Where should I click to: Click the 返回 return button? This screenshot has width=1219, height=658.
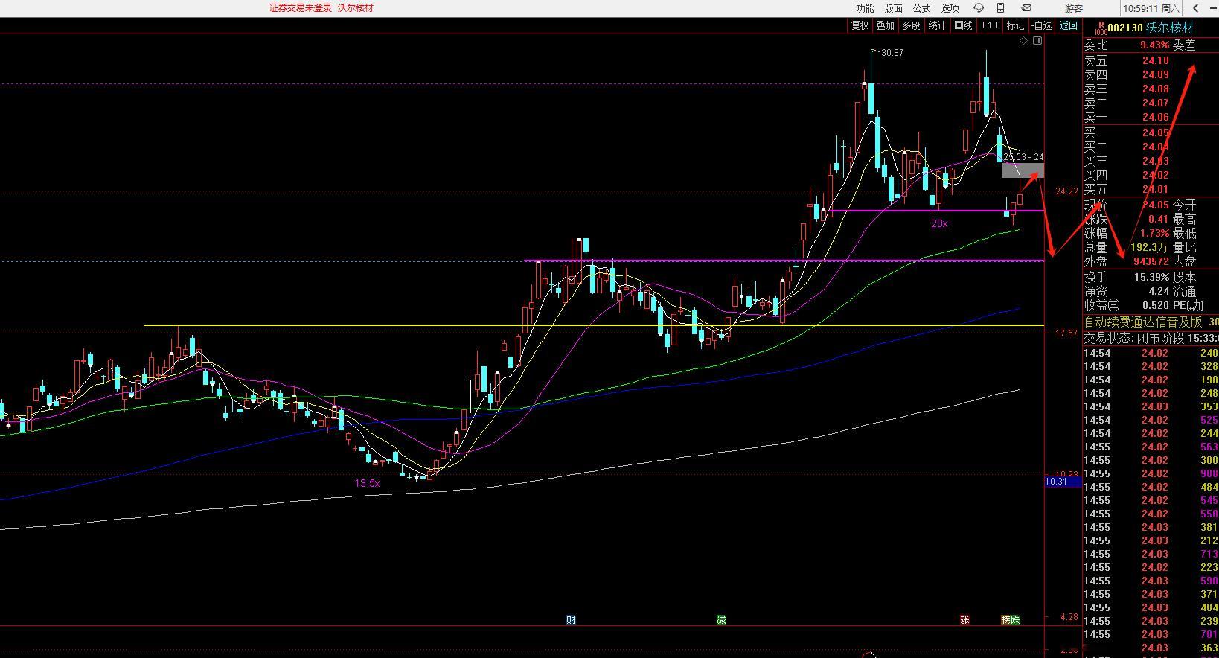point(1069,25)
